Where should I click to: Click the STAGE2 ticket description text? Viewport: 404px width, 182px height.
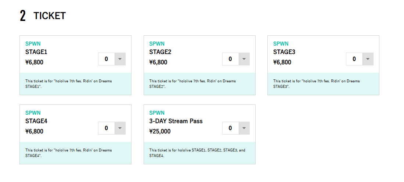pos(192,84)
